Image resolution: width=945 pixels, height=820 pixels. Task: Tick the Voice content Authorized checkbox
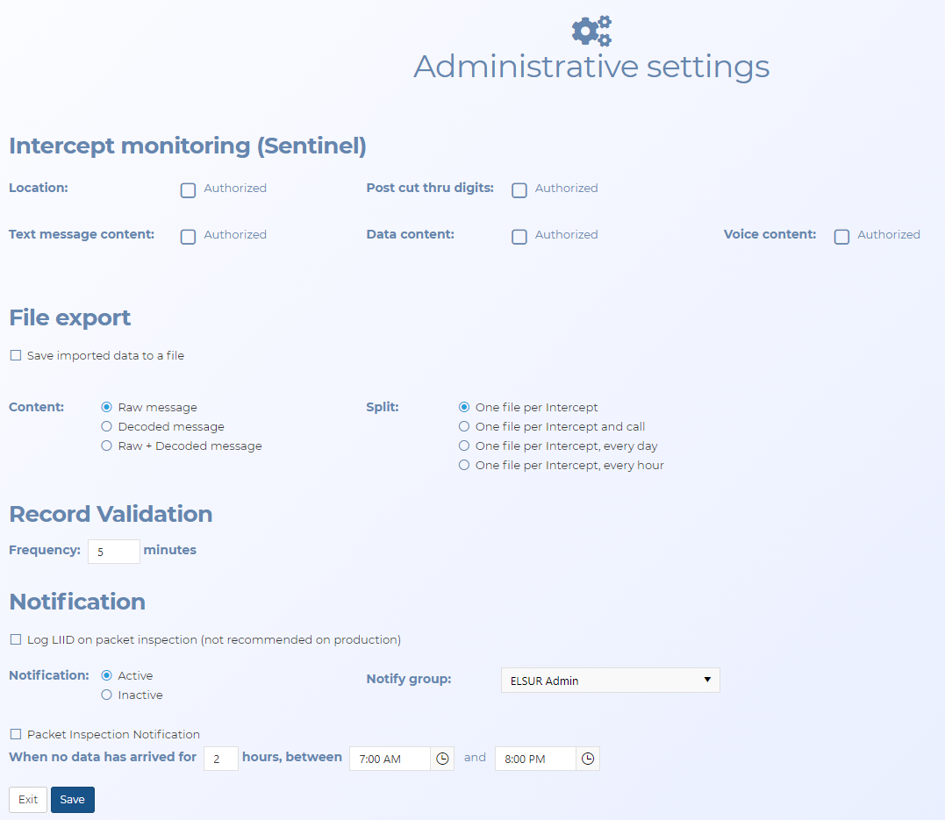tap(841, 237)
